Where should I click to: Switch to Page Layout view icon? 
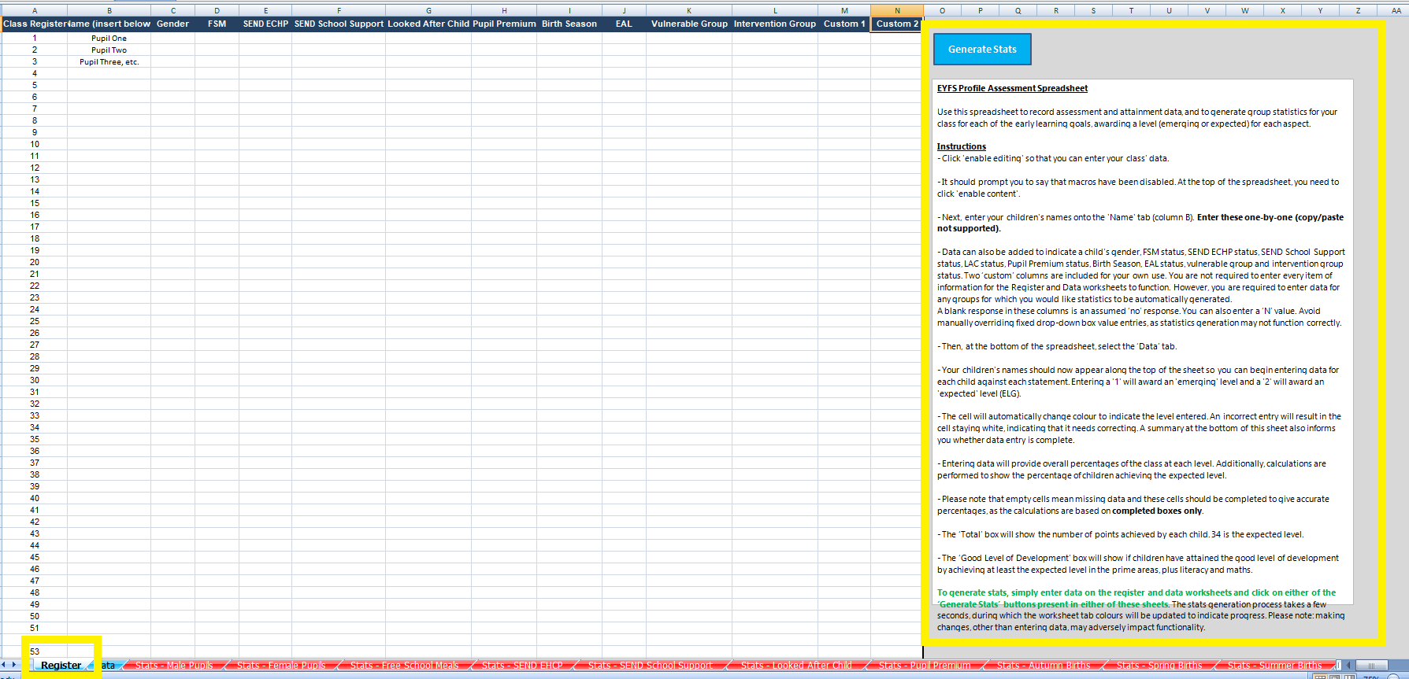click(x=1337, y=677)
